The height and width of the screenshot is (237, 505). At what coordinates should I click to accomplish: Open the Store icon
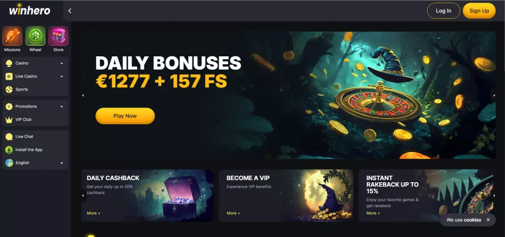click(58, 36)
